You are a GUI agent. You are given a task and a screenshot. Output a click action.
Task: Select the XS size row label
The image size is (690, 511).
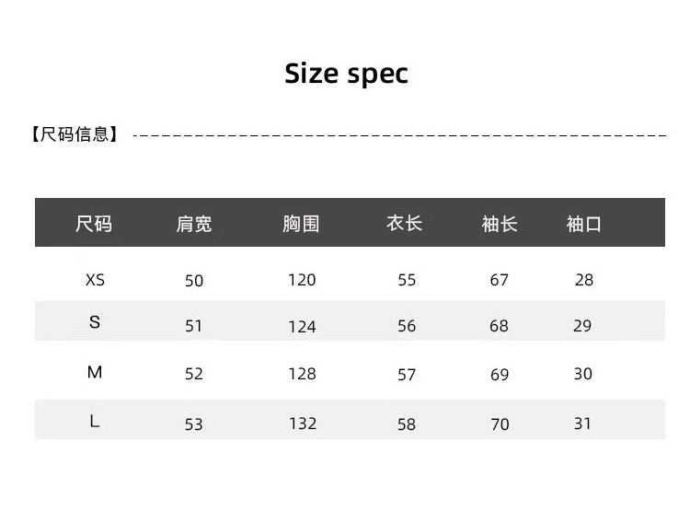95,280
